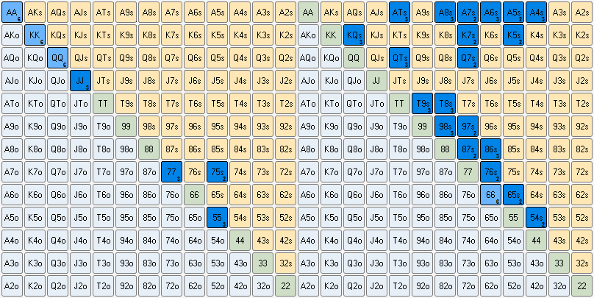Click the blue-highlighted 87s cell
Screen dimensions: 594x298
(468, 149)
